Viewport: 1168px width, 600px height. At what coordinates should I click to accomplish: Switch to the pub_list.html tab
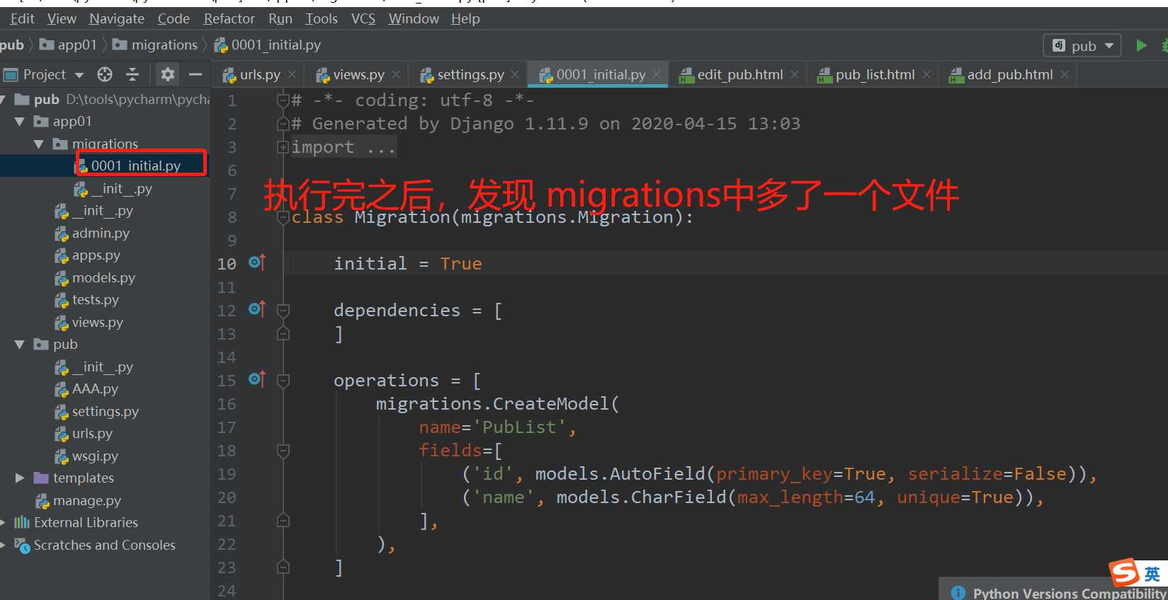click(x=875, y=74)
